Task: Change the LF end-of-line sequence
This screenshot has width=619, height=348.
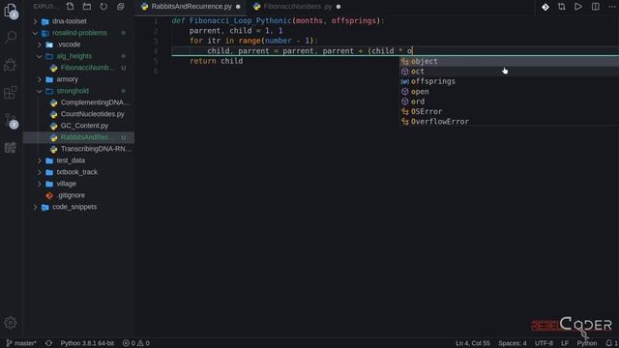Action: (565, 343)
